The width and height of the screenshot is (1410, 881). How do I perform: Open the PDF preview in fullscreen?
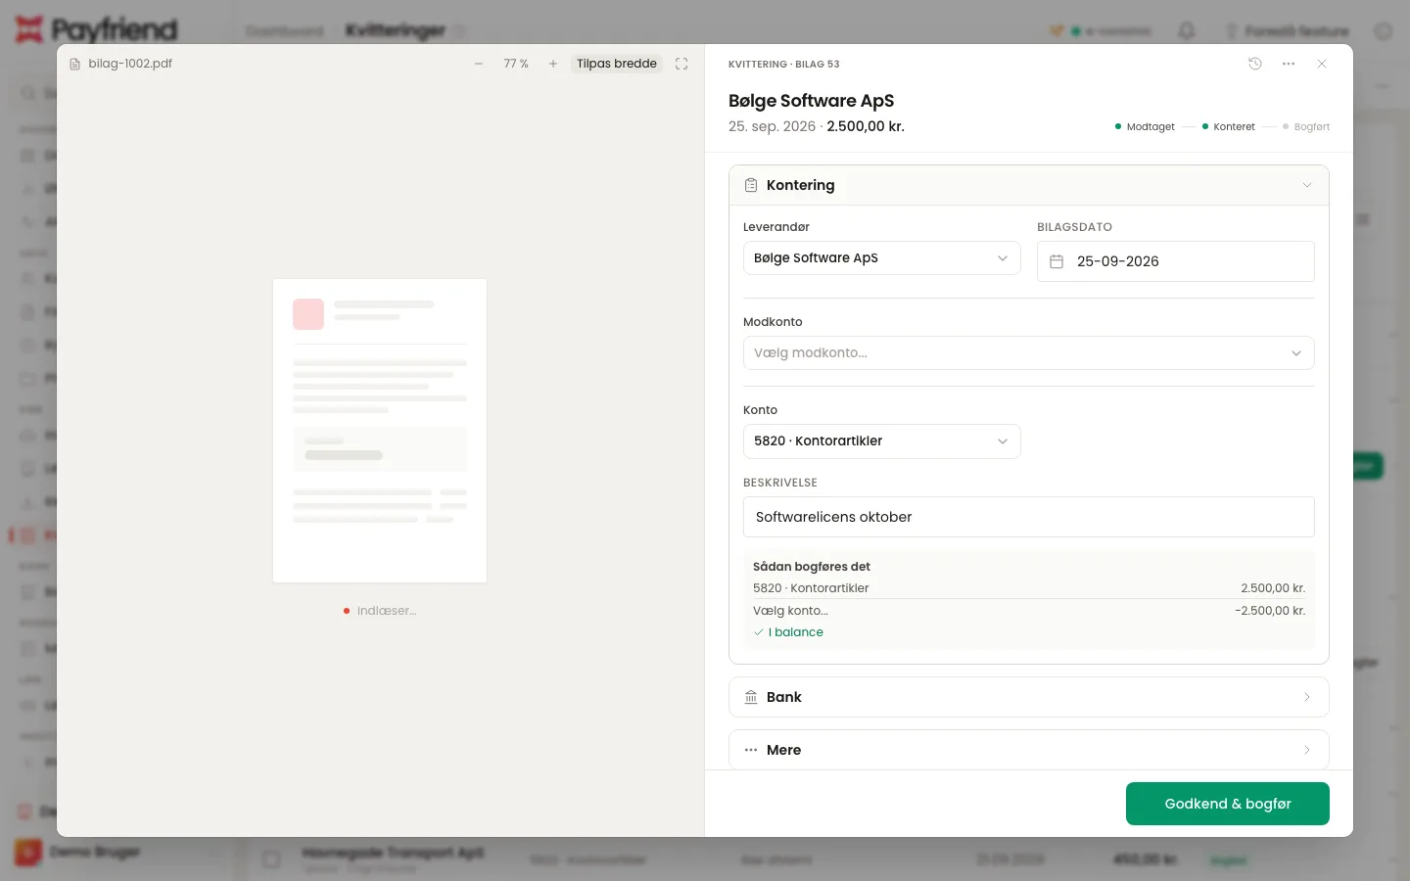681,64
